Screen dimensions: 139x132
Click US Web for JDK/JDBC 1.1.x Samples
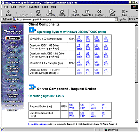(x=79, y=63)
